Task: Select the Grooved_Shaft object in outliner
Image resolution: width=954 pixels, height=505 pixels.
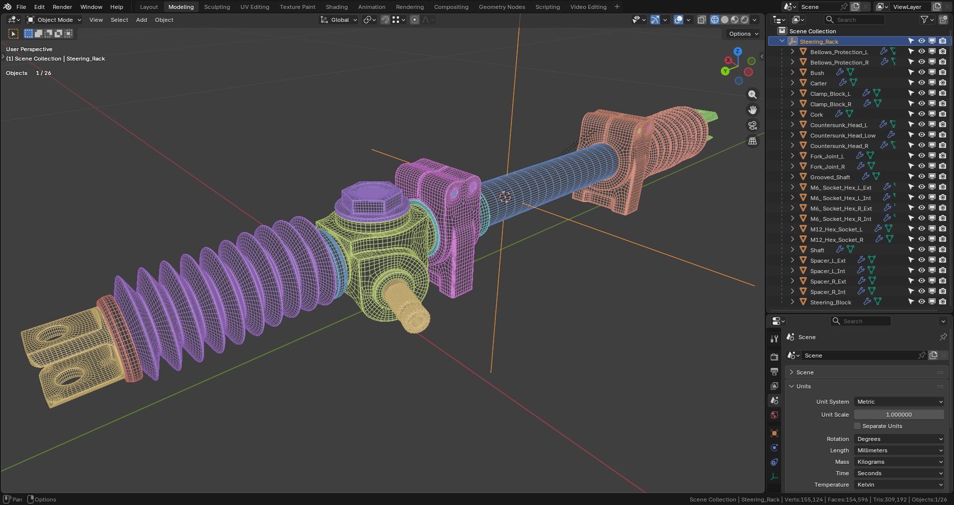Action: coord(830,177)
